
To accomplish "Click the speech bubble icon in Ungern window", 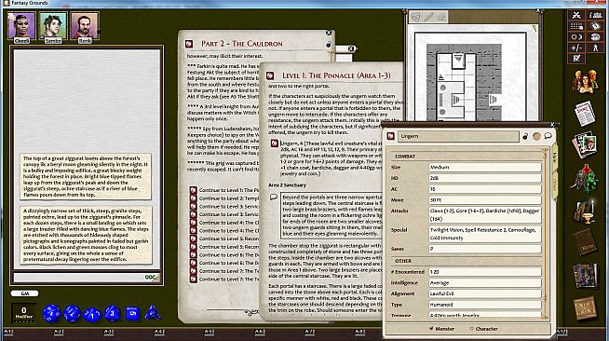I will coord(548,136).
